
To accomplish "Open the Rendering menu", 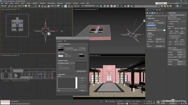I will tap(60, 3).
